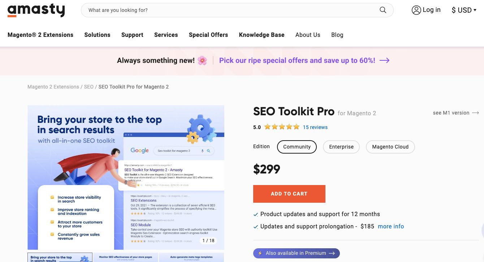The height and width of the screenshot is (262, 484).
Task: Open the Solutions menu
Action: 97,35
